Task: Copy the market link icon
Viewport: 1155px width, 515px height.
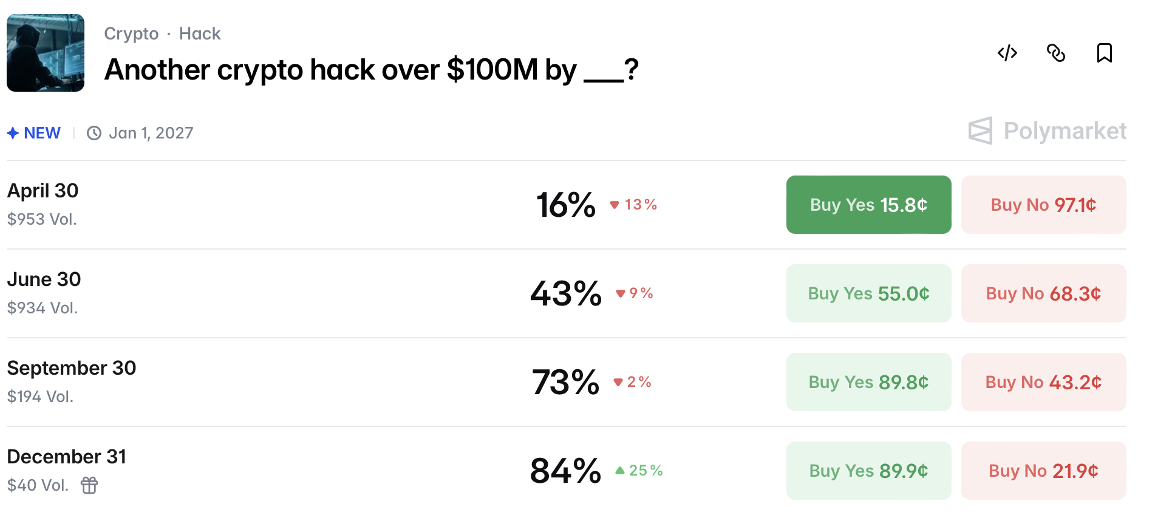Action: 1056,53
